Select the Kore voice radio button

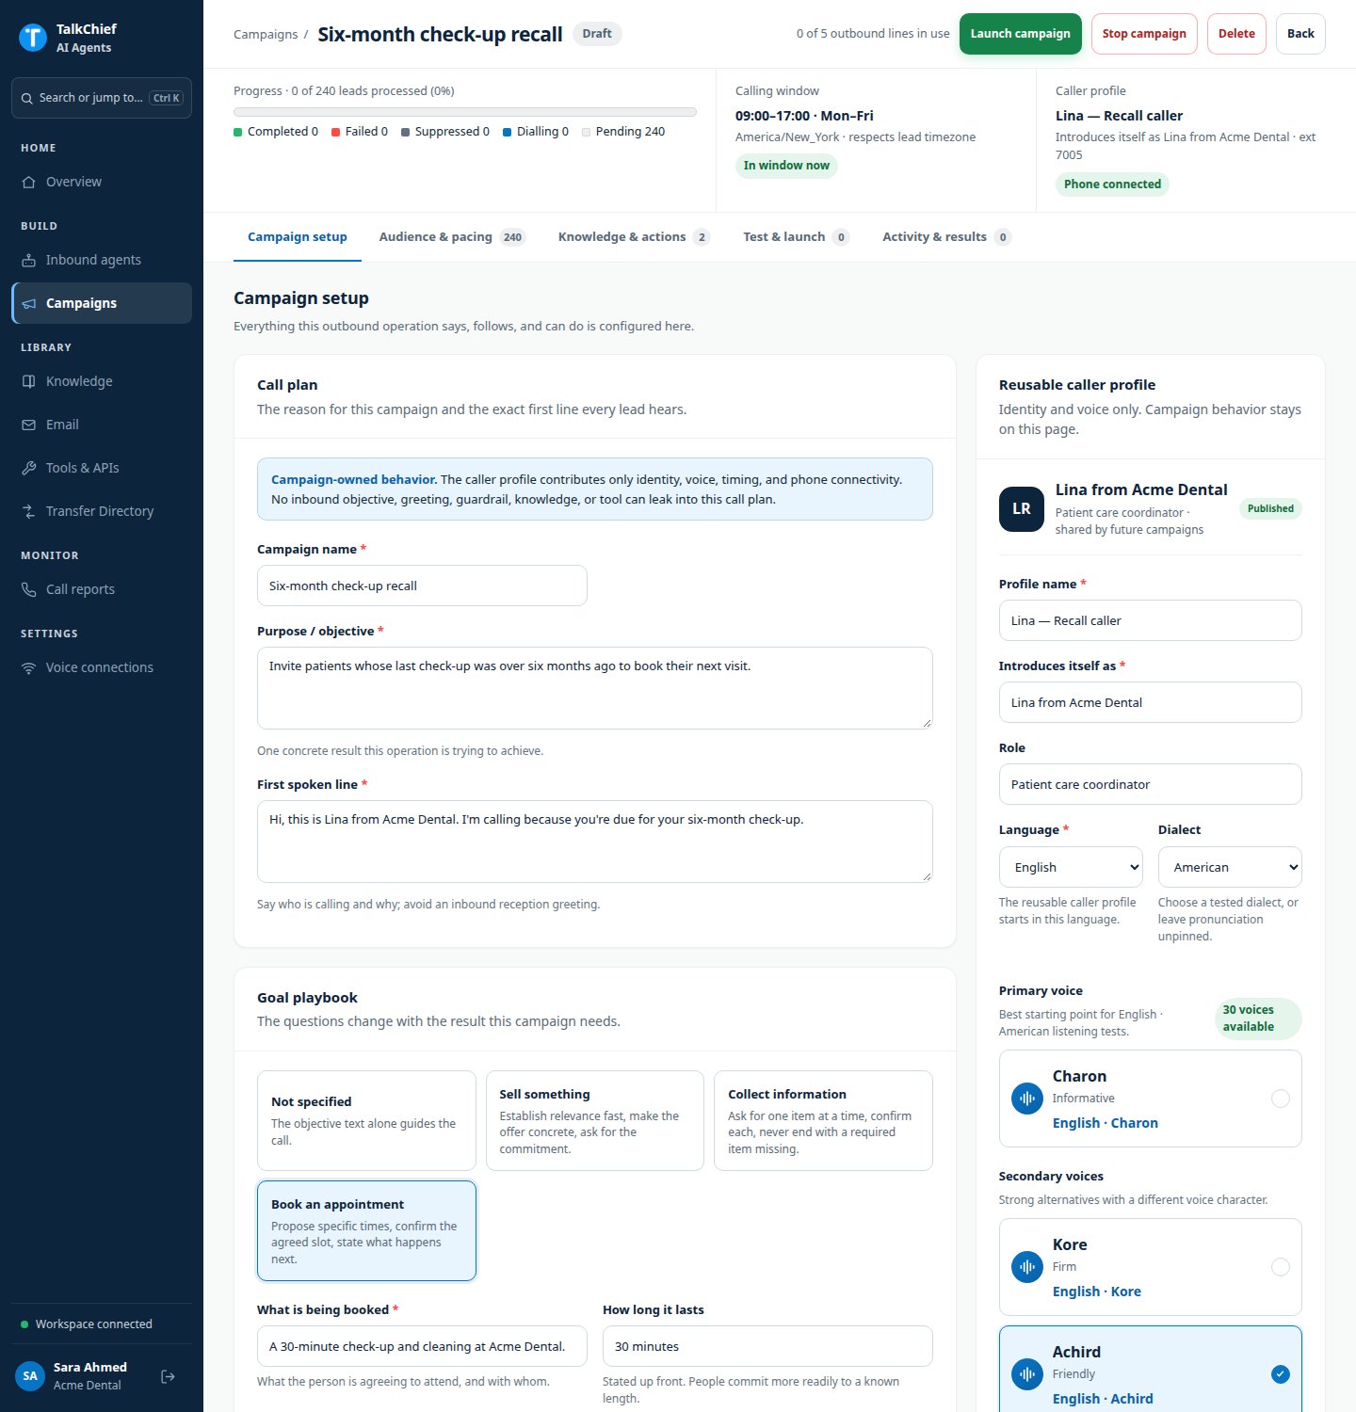click(x=1281, y=1267)
